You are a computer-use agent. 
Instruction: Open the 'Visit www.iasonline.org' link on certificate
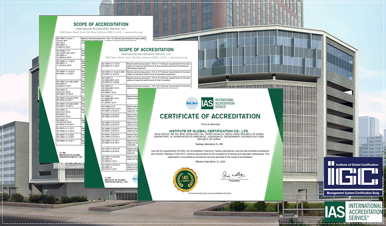tap(210, 193)
